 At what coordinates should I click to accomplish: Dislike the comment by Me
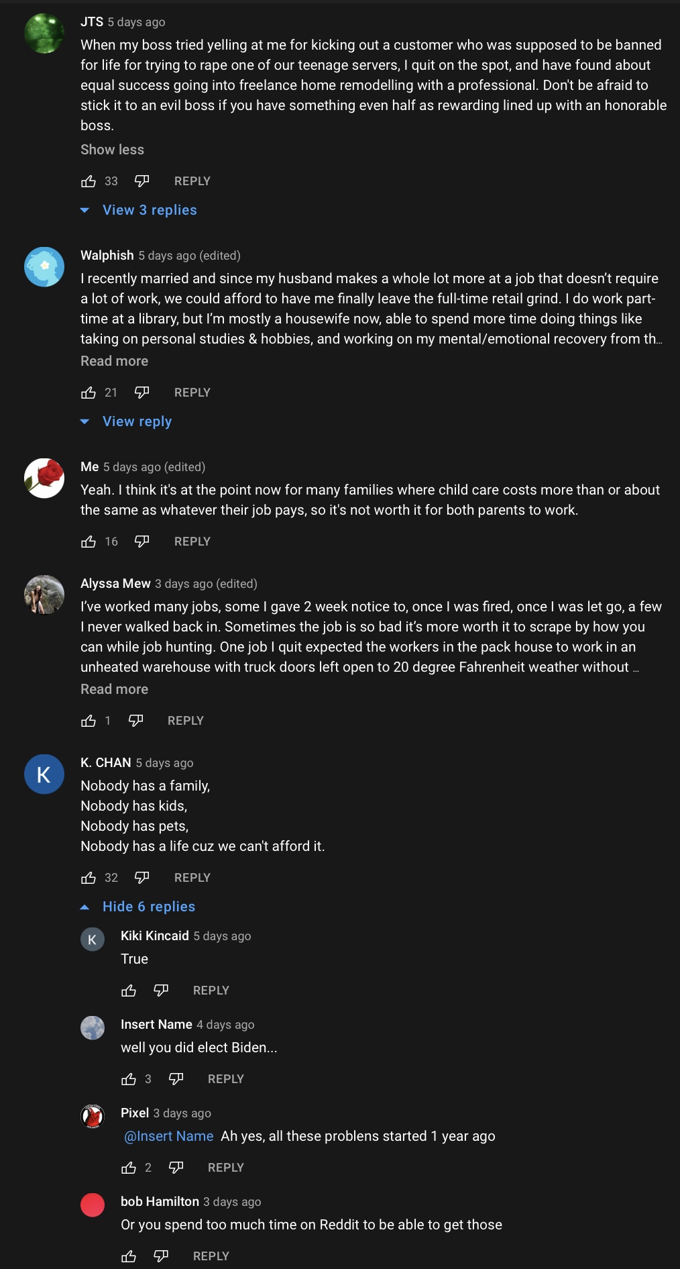(x=141, y=542)
